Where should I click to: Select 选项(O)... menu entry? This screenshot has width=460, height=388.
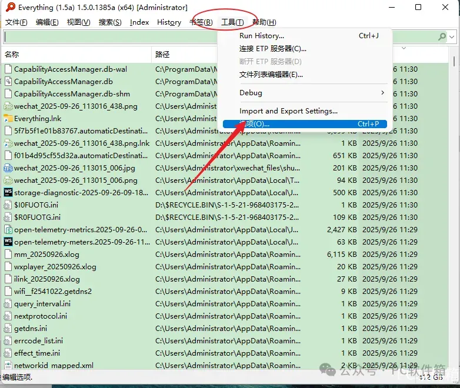click(x=305, y=124)
